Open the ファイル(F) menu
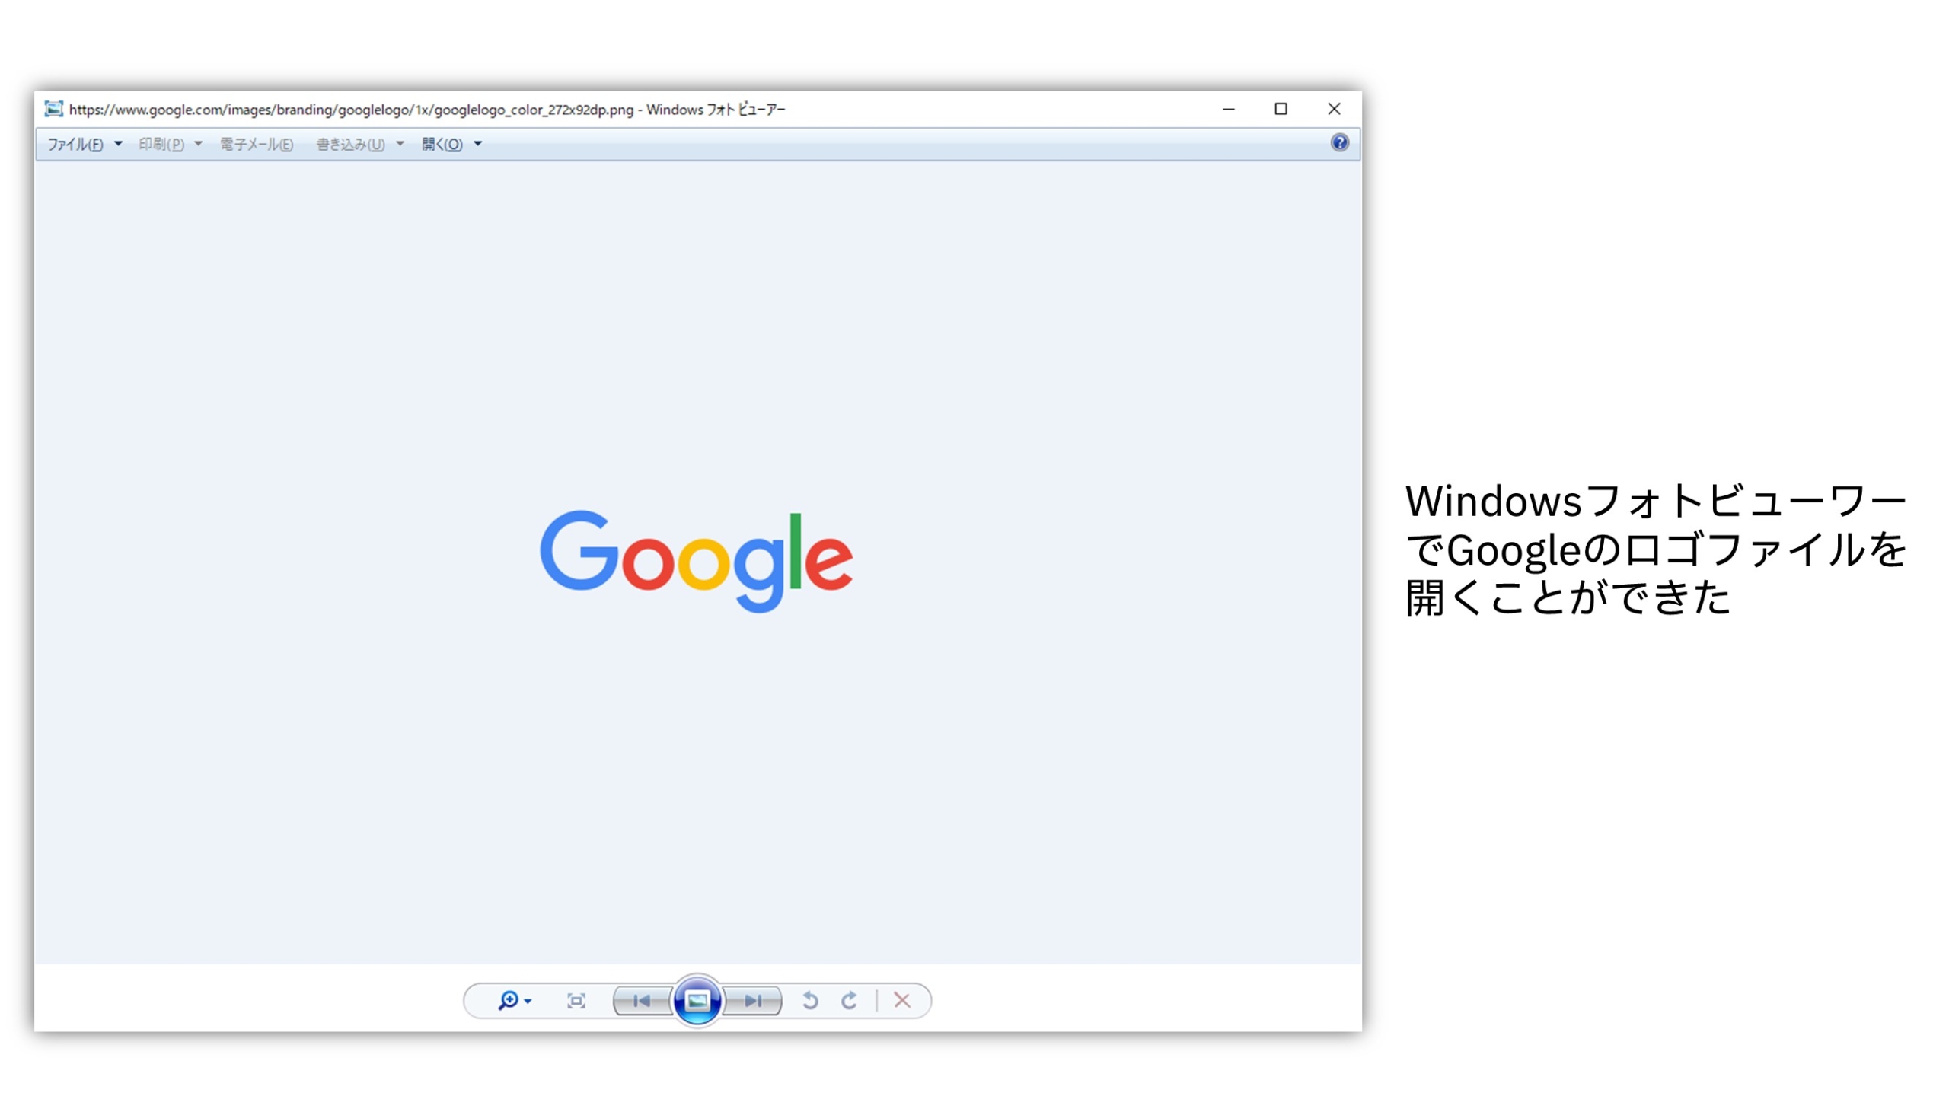1949x1096 pixels. coord(75,144)
